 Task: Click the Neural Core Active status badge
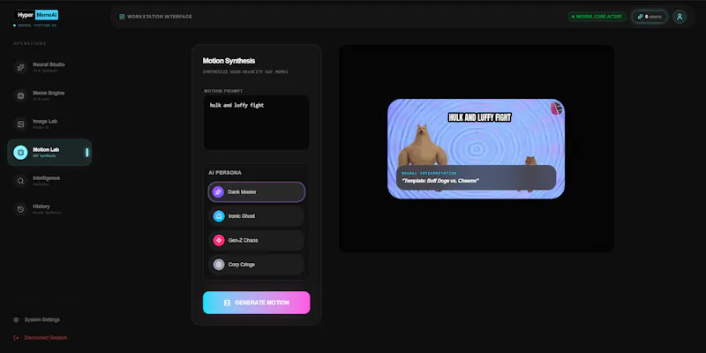click(597, 17)
